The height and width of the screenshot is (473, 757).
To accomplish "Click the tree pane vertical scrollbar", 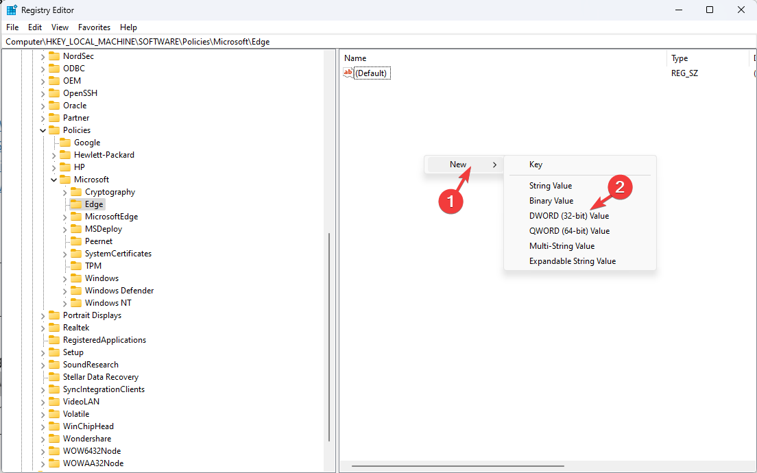I will click(329, 337).
